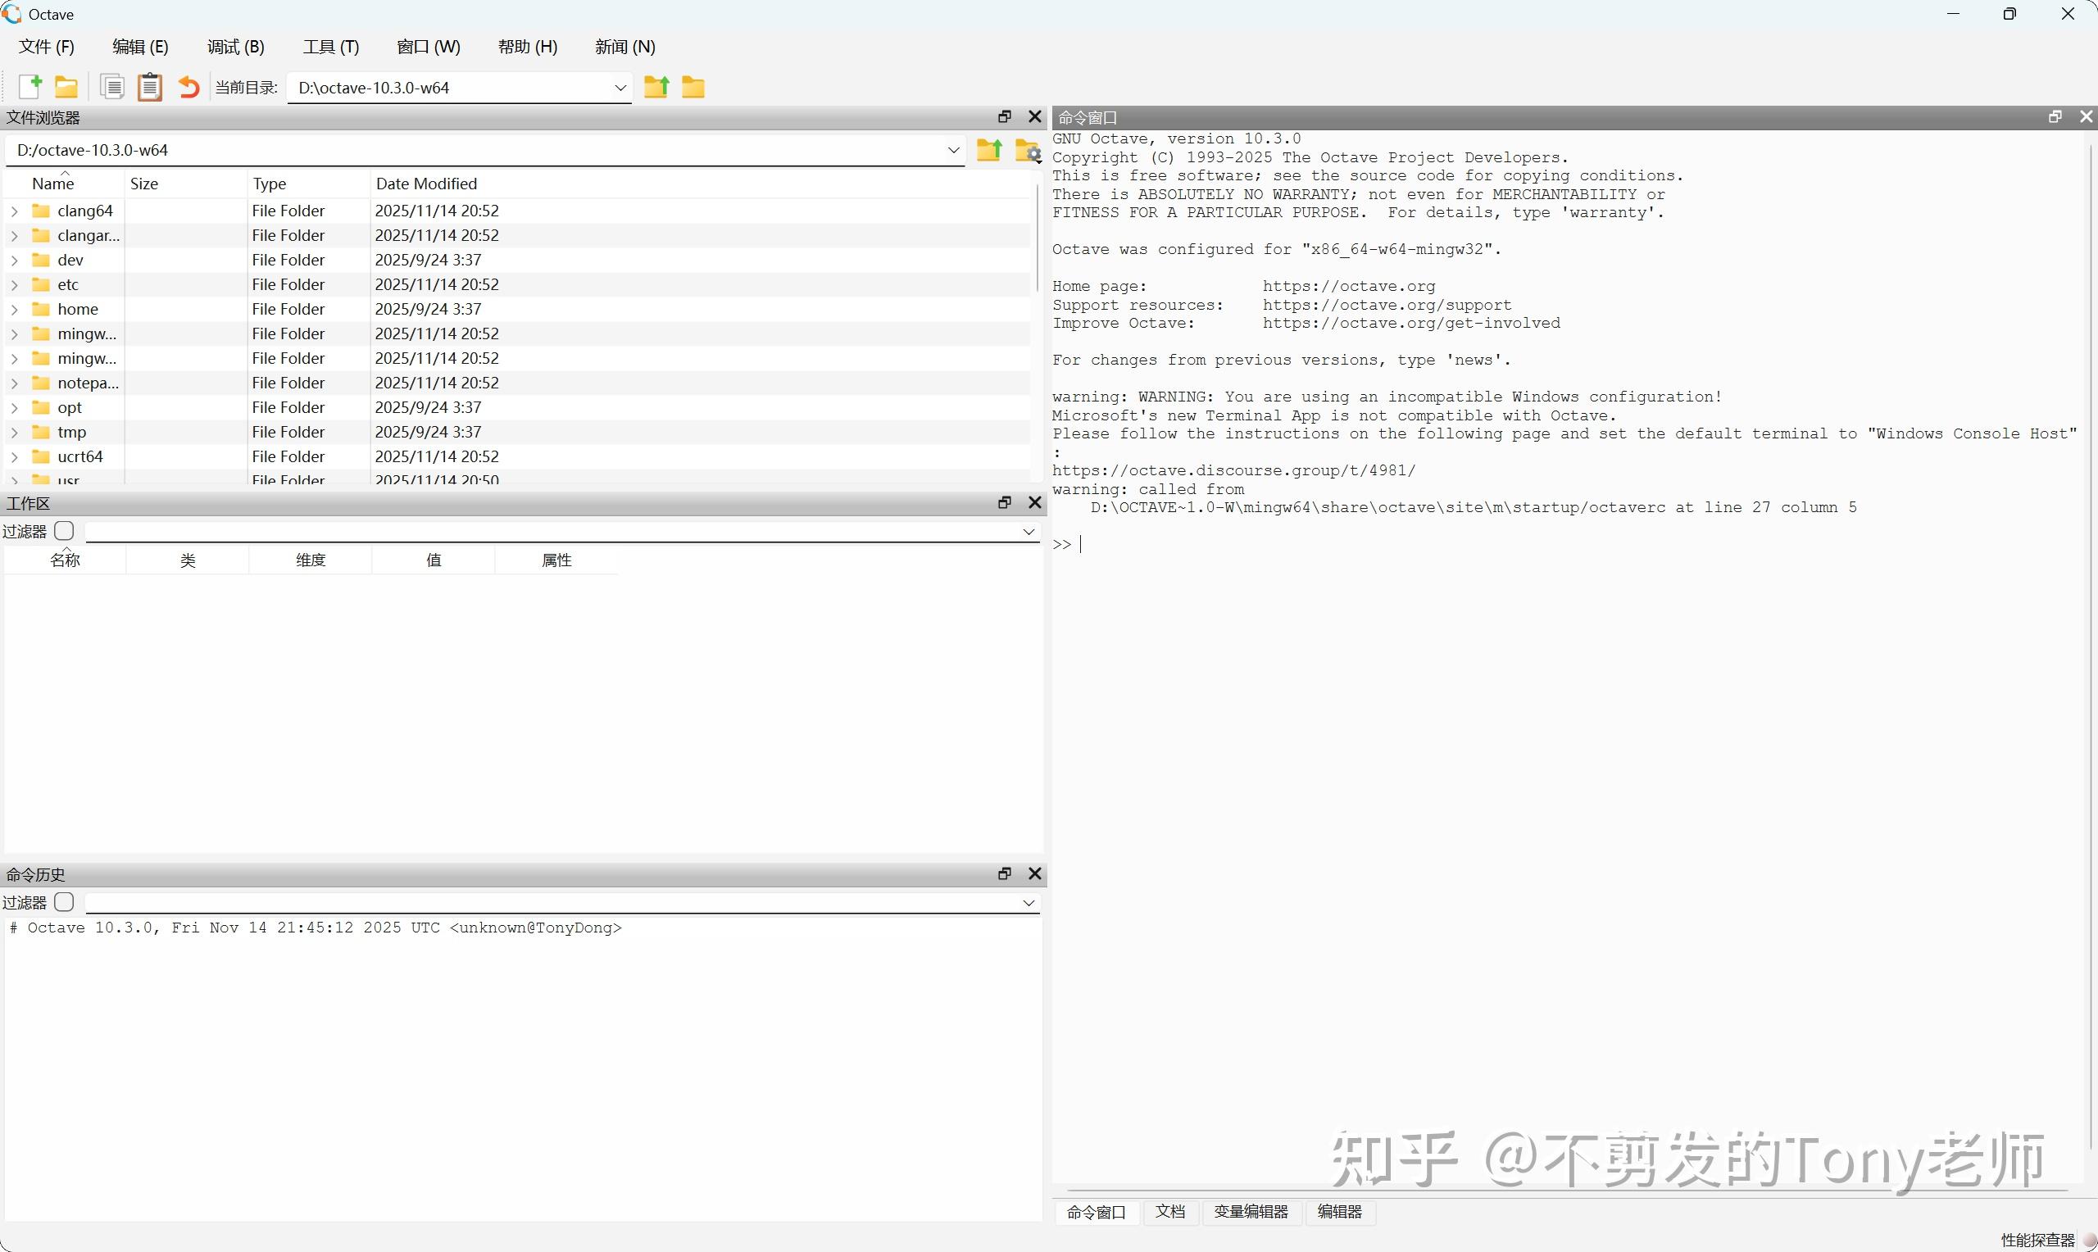This screenshot has height=1252, width=2098.
Task: Click the Copy toolbar icon
Action: (x=111, y=87)
